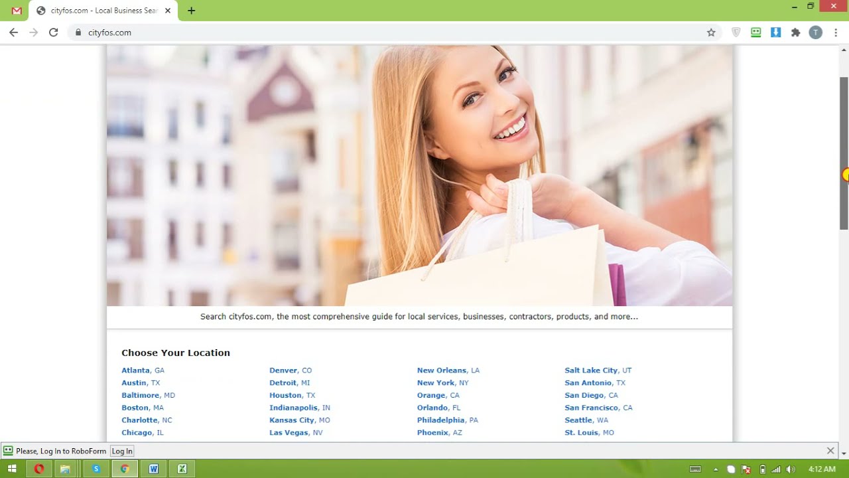Pick the San Francisco location link
Image resolution: width=849 pixels, height=478 pixels.
click(599, 408)
